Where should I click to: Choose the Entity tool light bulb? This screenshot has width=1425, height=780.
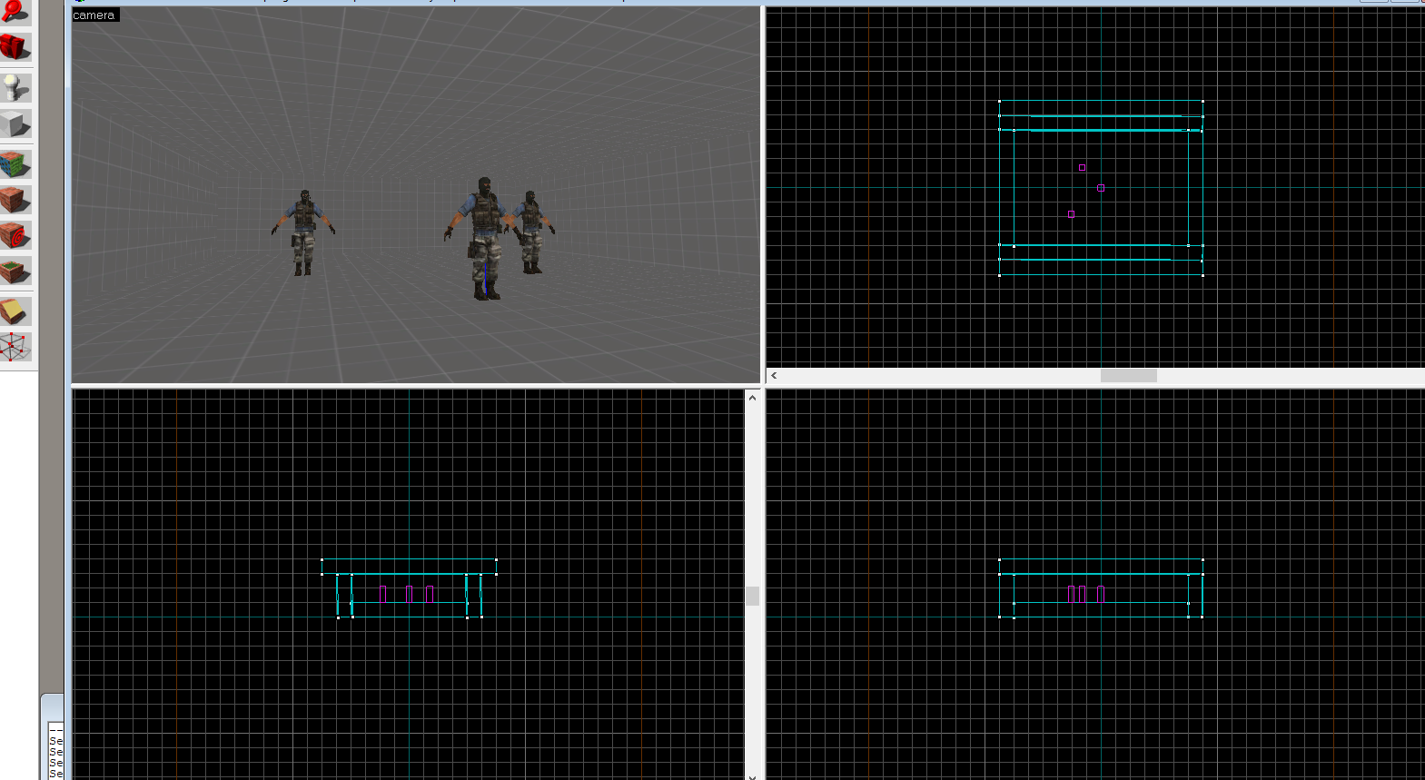(15, 88)
